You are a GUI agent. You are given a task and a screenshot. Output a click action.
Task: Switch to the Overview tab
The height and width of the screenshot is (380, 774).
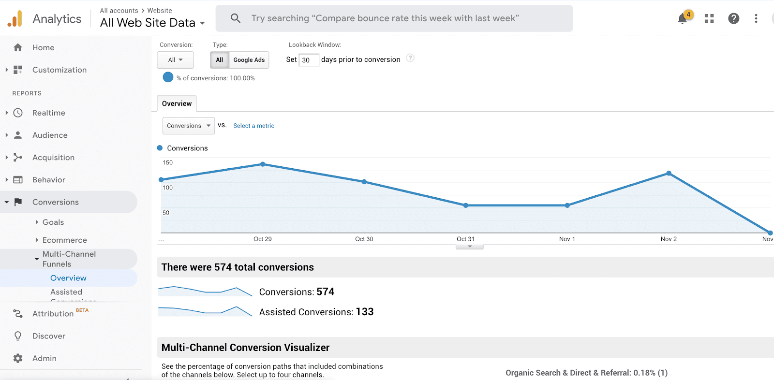[x=177, y=103]
